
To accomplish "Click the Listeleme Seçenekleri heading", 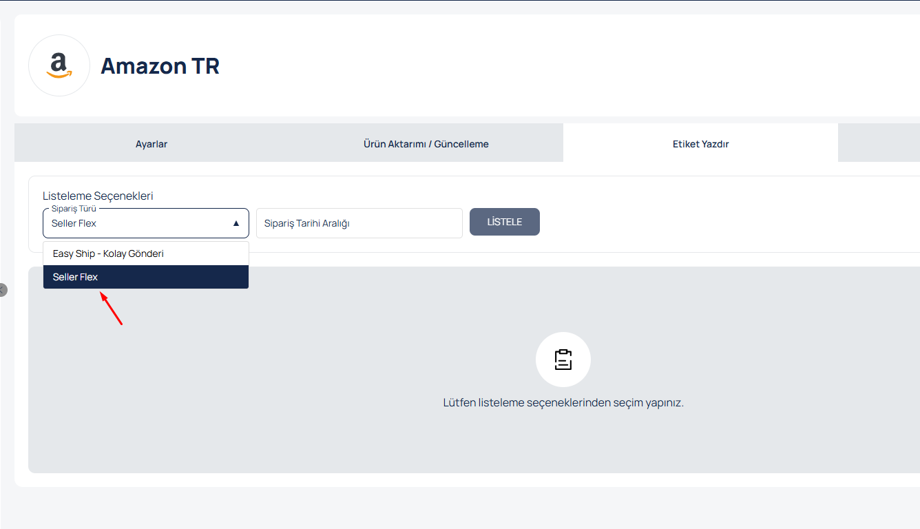I will click(98, 196).
